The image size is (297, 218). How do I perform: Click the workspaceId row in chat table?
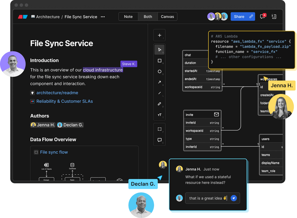pos(202,87)
